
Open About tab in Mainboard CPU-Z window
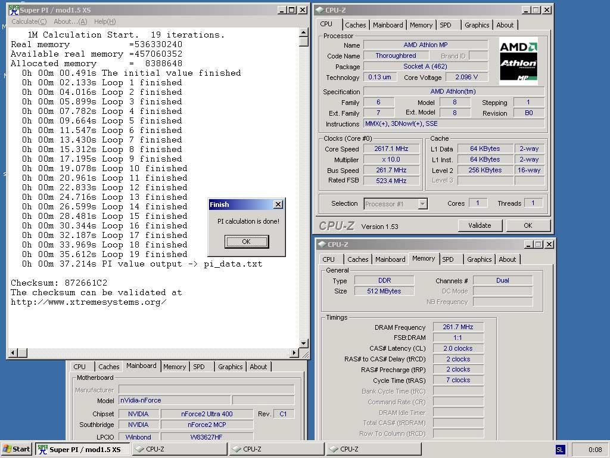(259, 367)
